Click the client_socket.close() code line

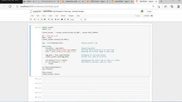click(51, 74)
